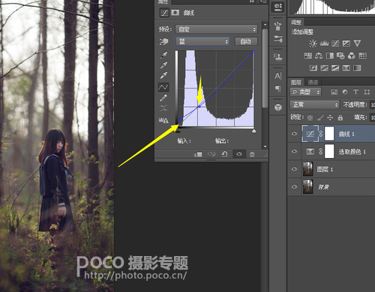375x292 pixels.
Task: Add a Vibrance adjustment
Action: point(357,43)
